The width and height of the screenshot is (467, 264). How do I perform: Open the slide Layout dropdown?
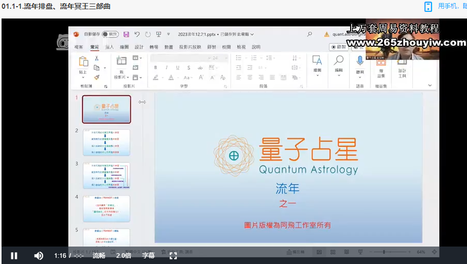click(137, 58)
